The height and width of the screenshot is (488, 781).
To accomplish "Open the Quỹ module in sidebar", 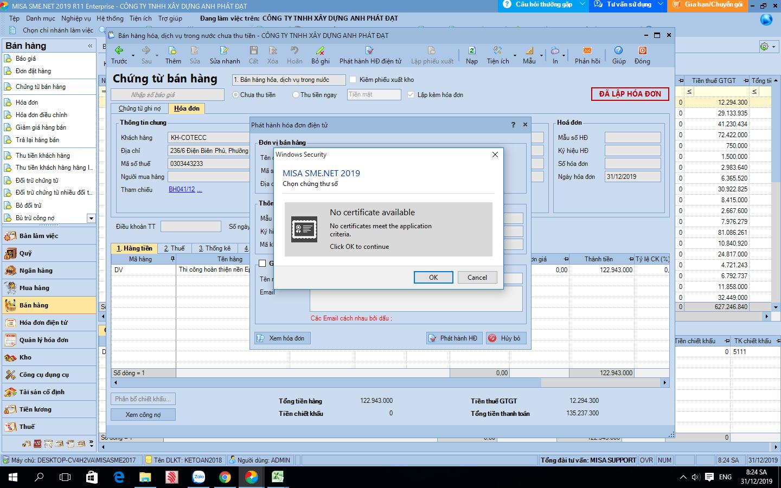I will (x=49, y=253).
